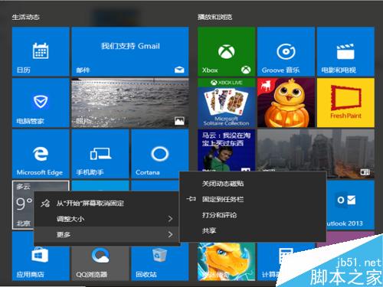383x287 pixels.
Task: Click the 生活动态 group heading
Action: pos(25,17)
